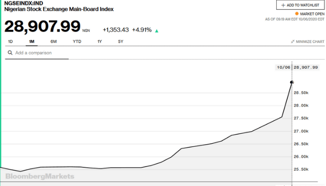Collapse the chart using the Minimize Chart label

[309, 42]
